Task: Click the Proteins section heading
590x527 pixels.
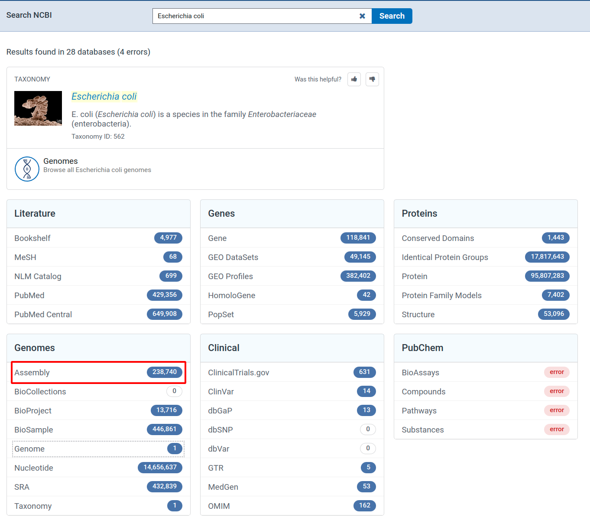Action: 419,214
